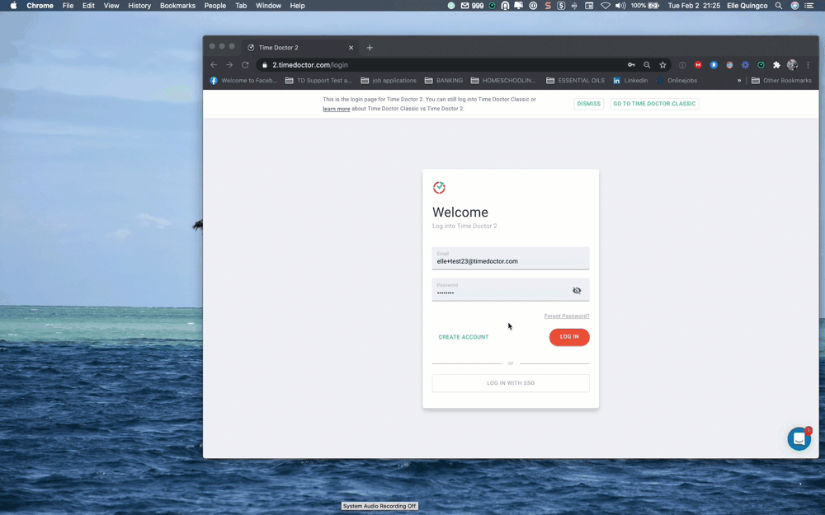825x515 pixels.
Task: Click the Password input field
Action: [x=511, y=289]
